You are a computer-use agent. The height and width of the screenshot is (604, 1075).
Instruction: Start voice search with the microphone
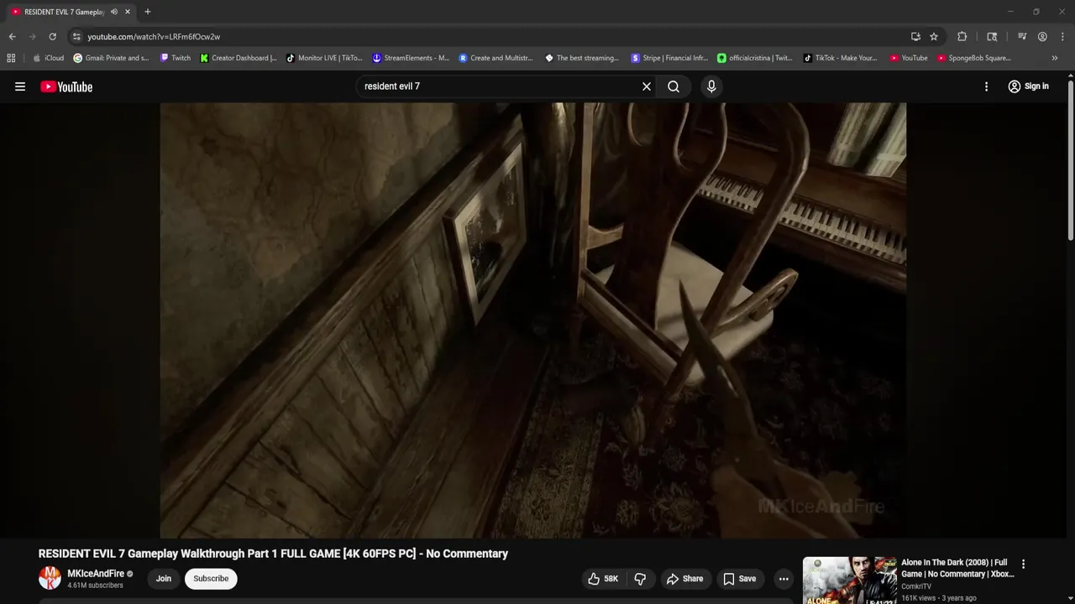711,86
